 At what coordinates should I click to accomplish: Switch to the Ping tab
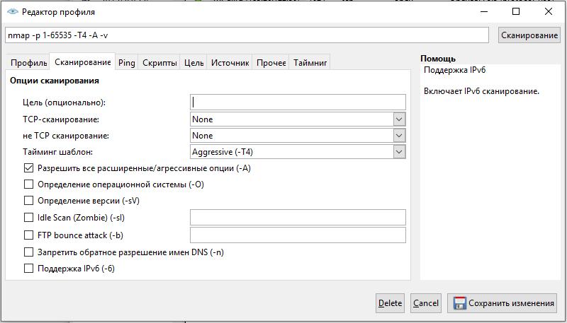coord(127,63)
